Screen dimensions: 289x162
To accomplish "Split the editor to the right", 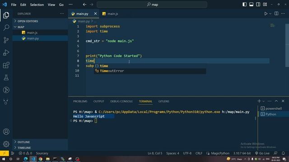I will click(276, 13).
